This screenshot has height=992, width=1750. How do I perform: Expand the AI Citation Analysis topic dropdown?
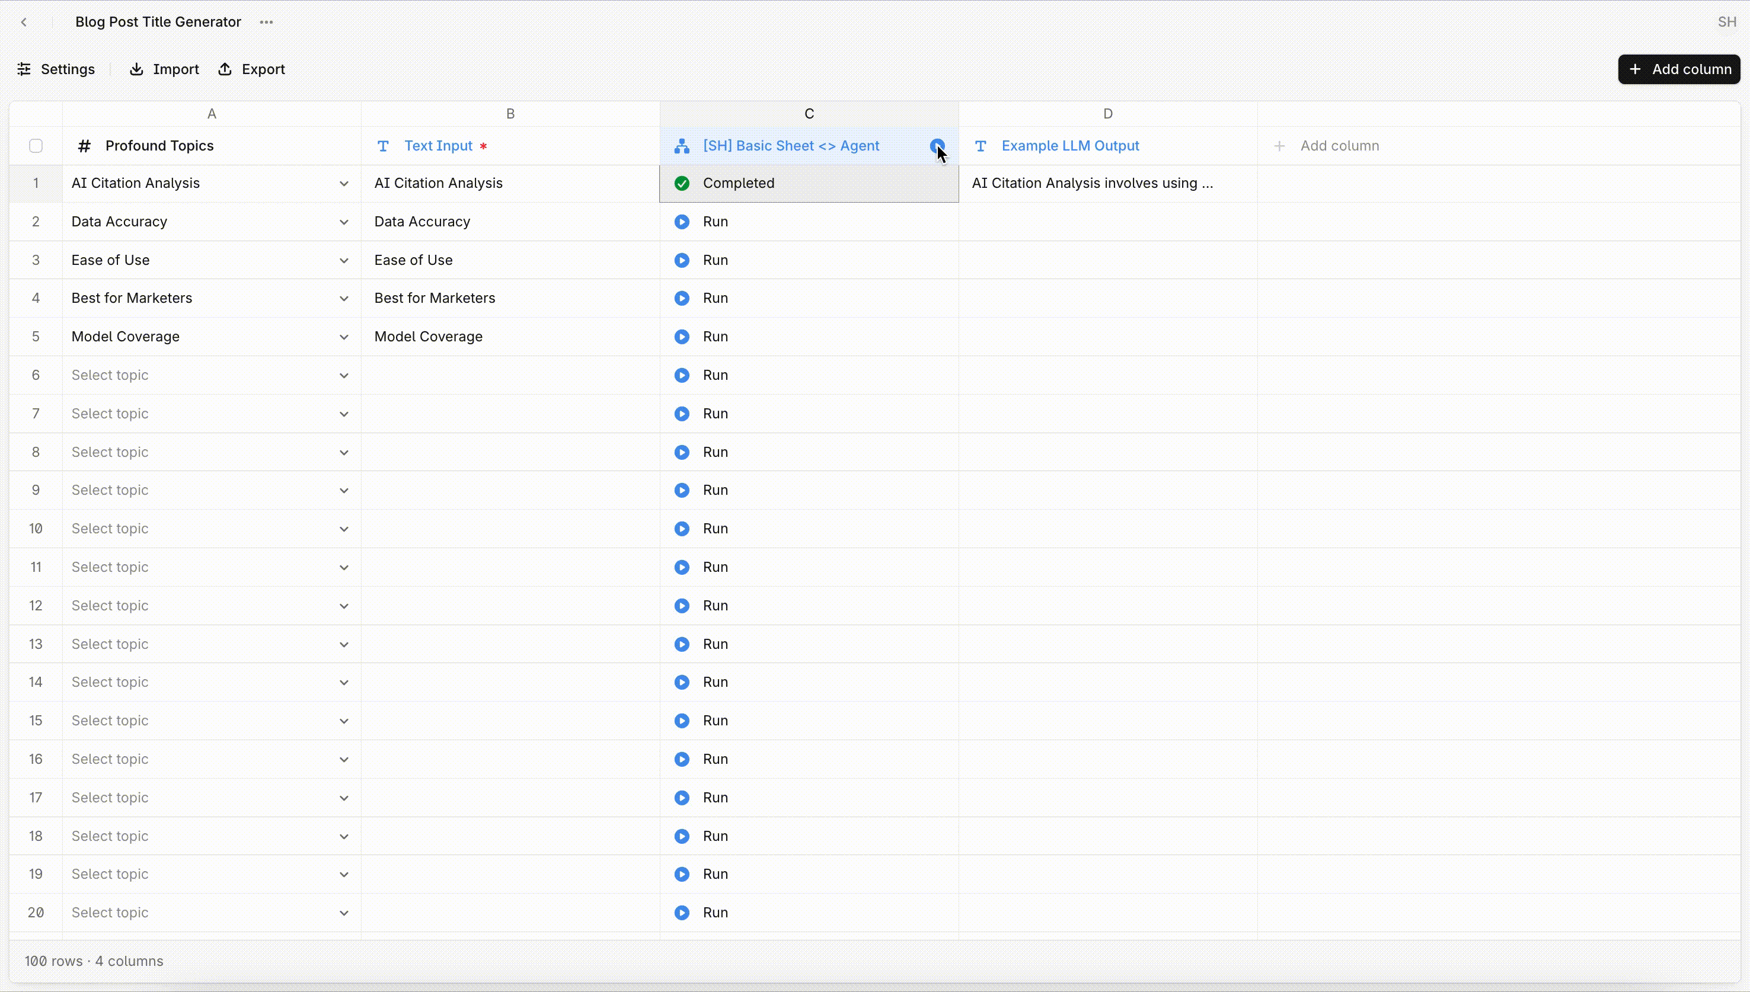343,183
